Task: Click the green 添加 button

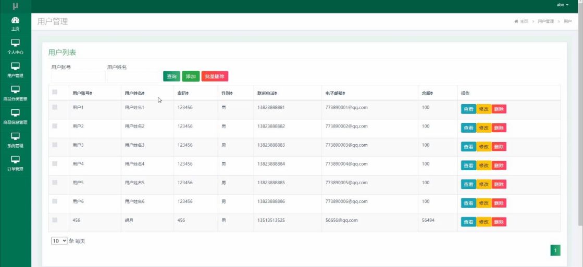Action: pos(191,76)
